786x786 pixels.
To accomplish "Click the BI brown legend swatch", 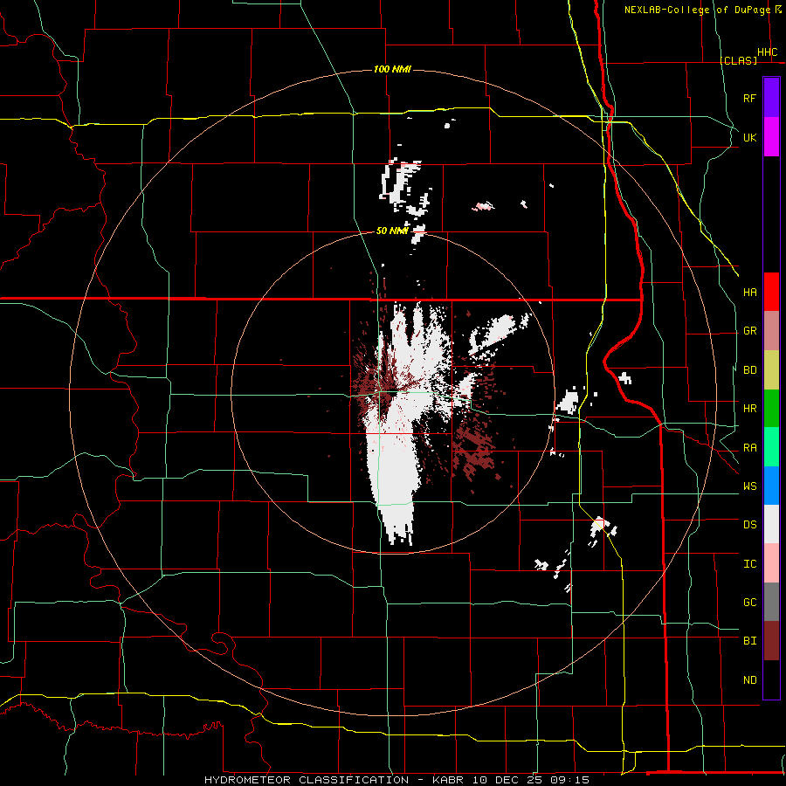I will (771, 641).
